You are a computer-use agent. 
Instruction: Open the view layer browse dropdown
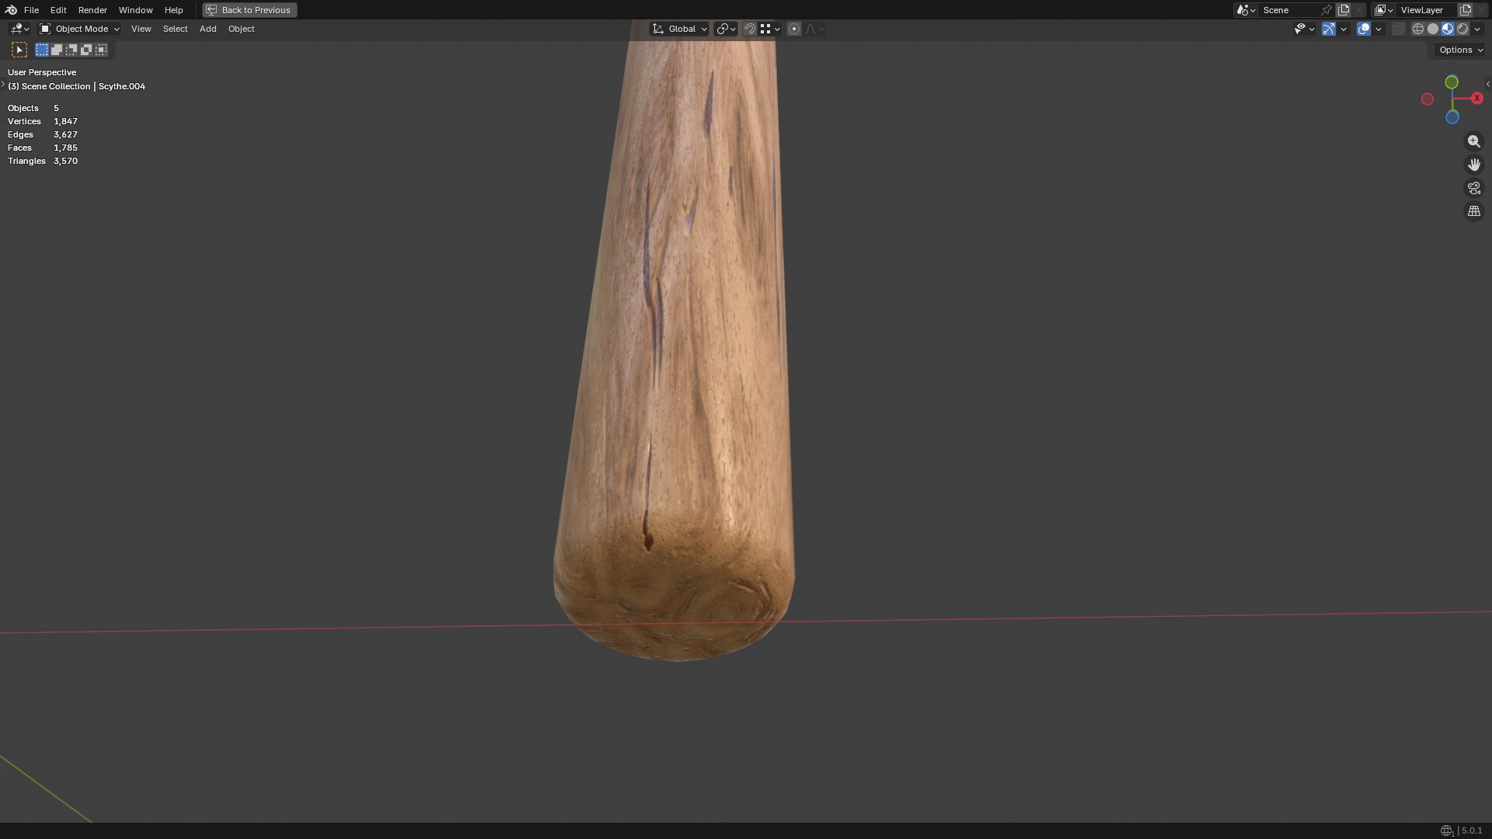1384,10
